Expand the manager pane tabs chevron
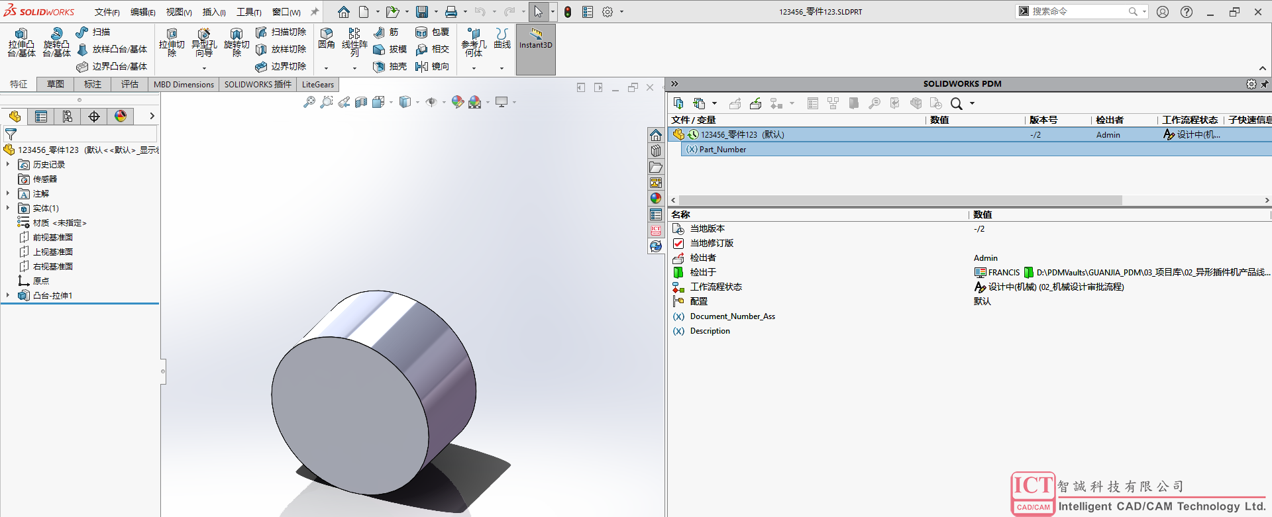This screenshot has width=1272, height=517. (x=152, y=117)
